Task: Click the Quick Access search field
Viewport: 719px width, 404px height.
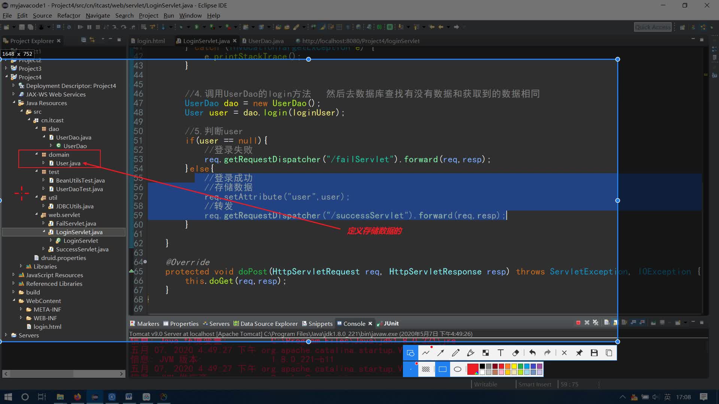Action: (653, 27)
